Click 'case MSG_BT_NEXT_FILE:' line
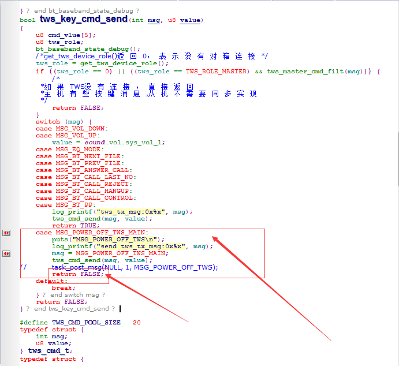Viewport: 399px width, 366px height. [80, 156]
